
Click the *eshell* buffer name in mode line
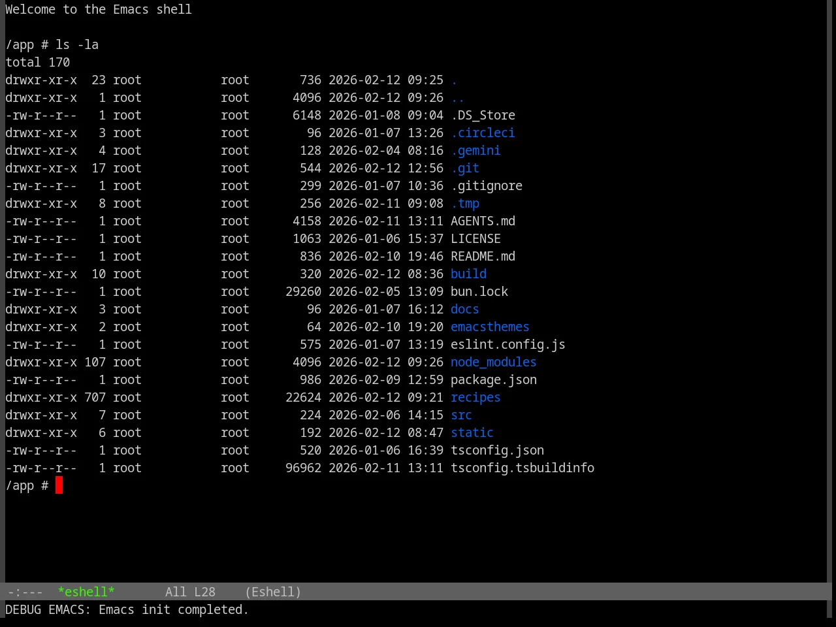pos(86,592)
